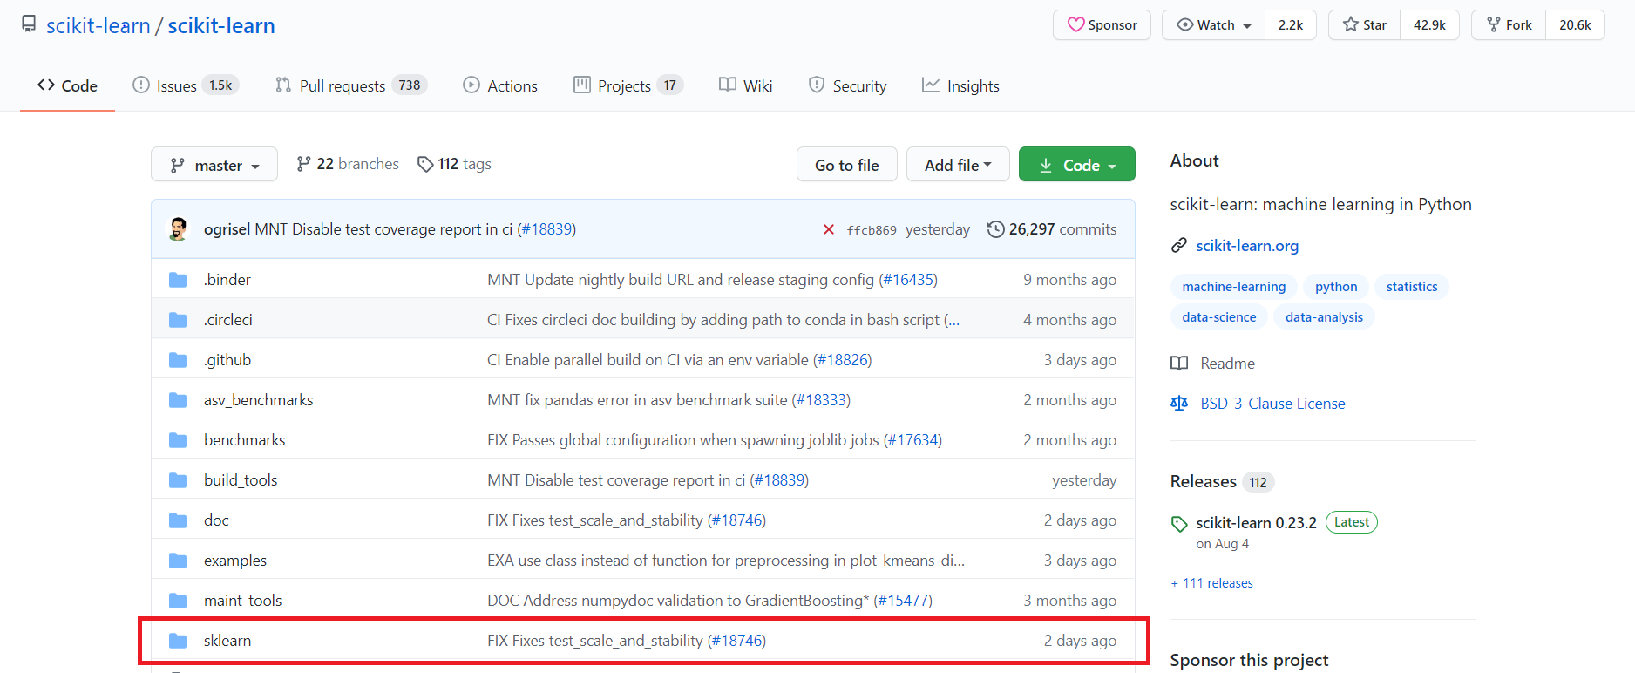Open the Watch notifications dropdown
Image resolution: width=1635 pixels, height=673 pixels.
click(1214, 25)
